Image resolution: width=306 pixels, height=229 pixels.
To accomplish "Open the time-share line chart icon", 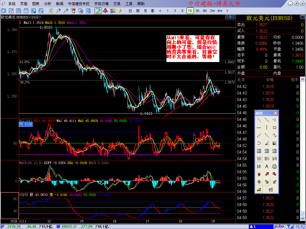I will (x=11, y=11).
